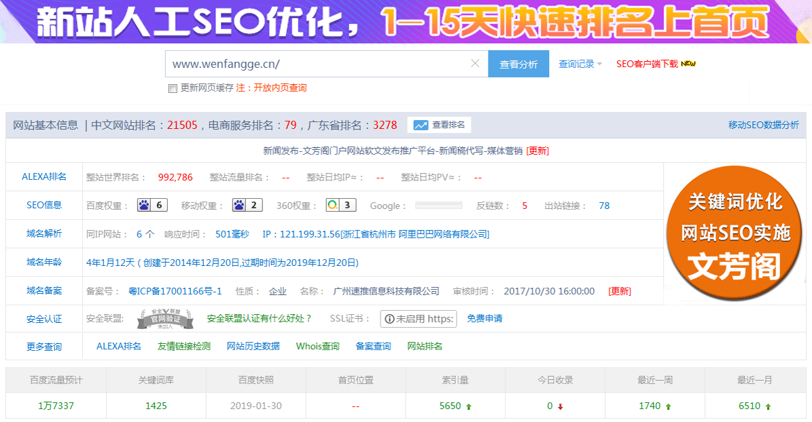Click the NEW badge beside SEO客户端下载
The height and width of the screenshot is (422, 812).
(x=688, y=64)
